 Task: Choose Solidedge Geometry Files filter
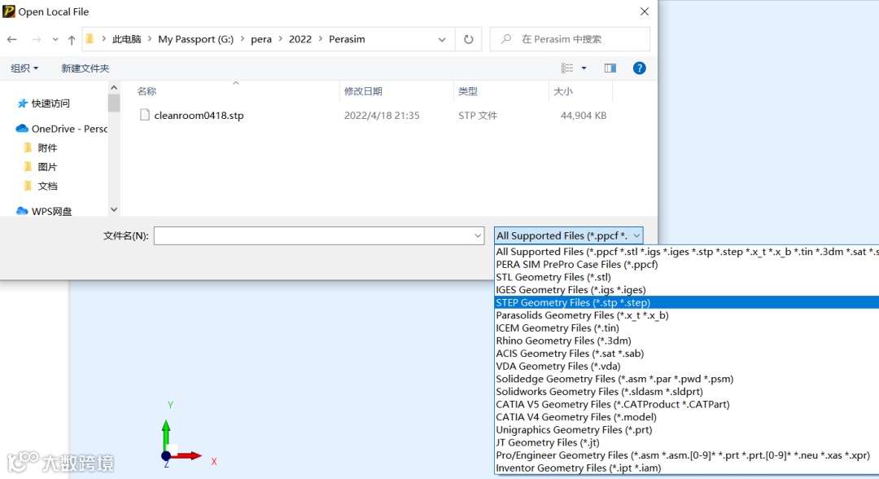(687, 379)
